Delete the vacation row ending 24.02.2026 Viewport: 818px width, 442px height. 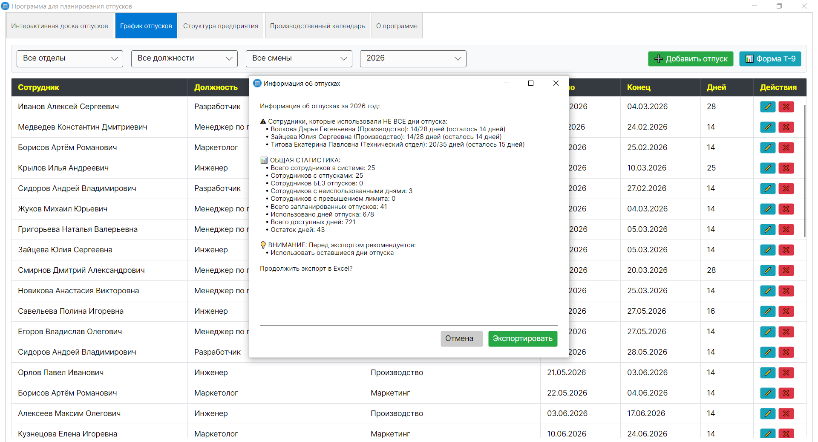pos(786,127)
